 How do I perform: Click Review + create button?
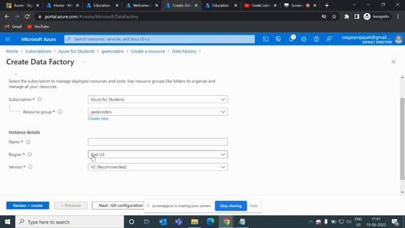[28, 205]
